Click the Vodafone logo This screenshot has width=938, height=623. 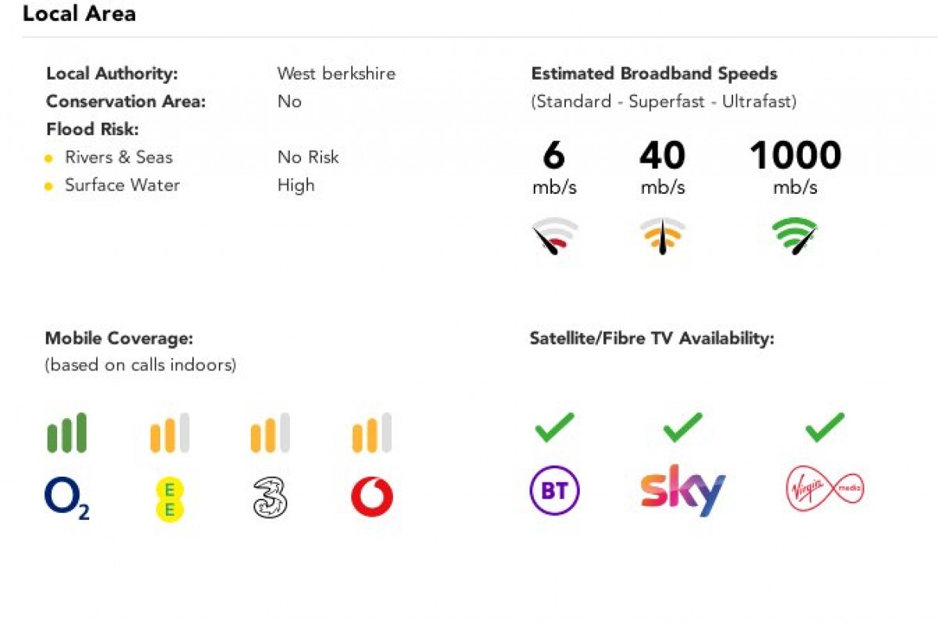372,498
